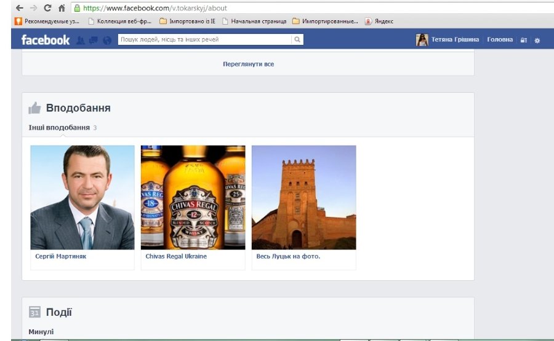The image size is (554, 341).
Task: Open notifications globe icon
Action: pos(106,41)
